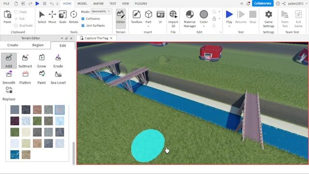Open the Create tab in Terrain Editor

pos(13,45)
